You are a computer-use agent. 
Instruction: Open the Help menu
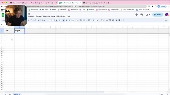pos(69,16)
